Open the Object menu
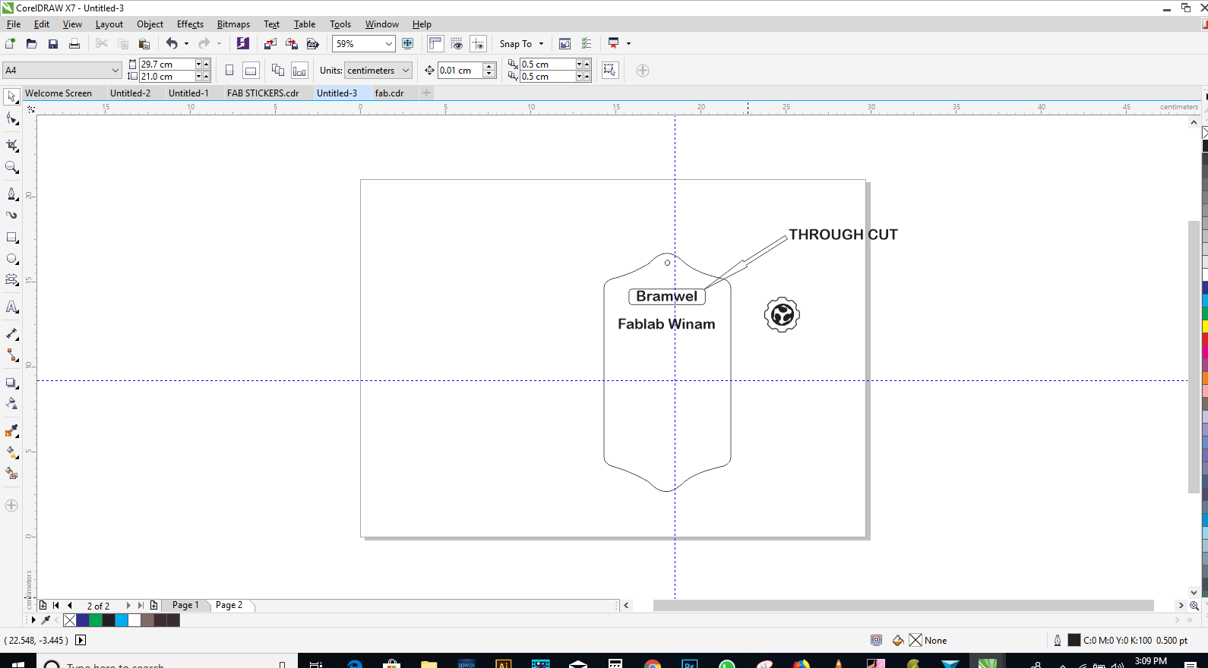 (150, 24)
